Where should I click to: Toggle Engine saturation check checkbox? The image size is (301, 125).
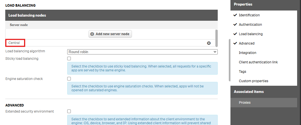pyautogui.click(x=69, y=79)
